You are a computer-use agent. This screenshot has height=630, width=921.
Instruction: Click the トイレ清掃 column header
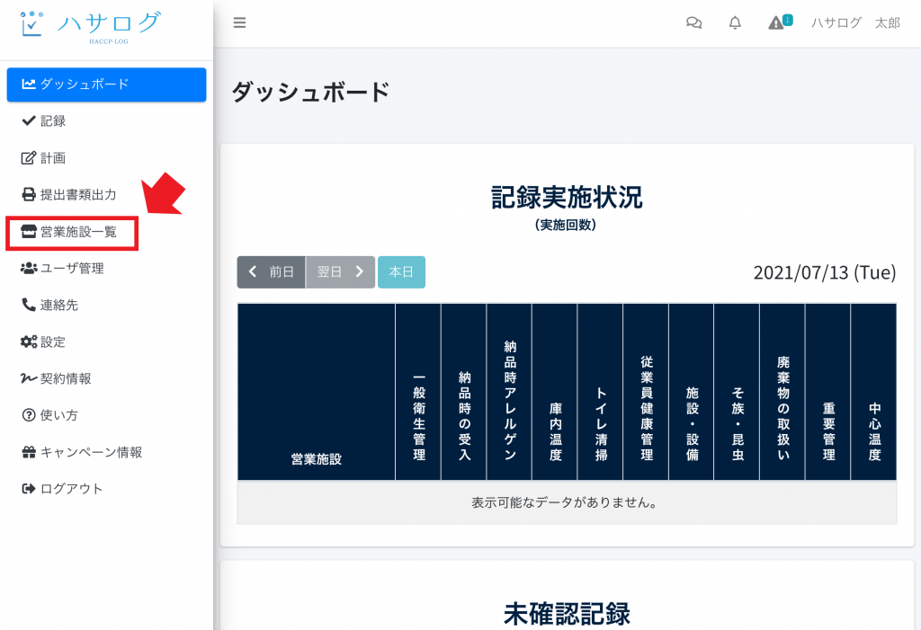click(x=600, y=392)
